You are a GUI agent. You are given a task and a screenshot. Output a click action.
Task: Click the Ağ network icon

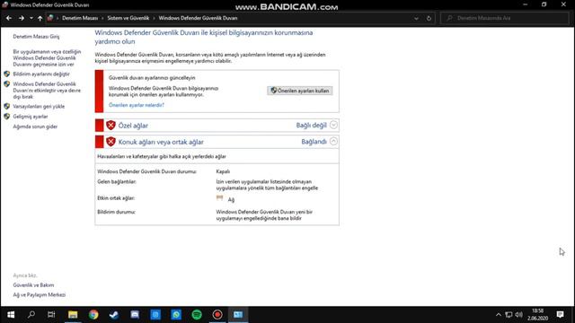[x=219, y=198]
